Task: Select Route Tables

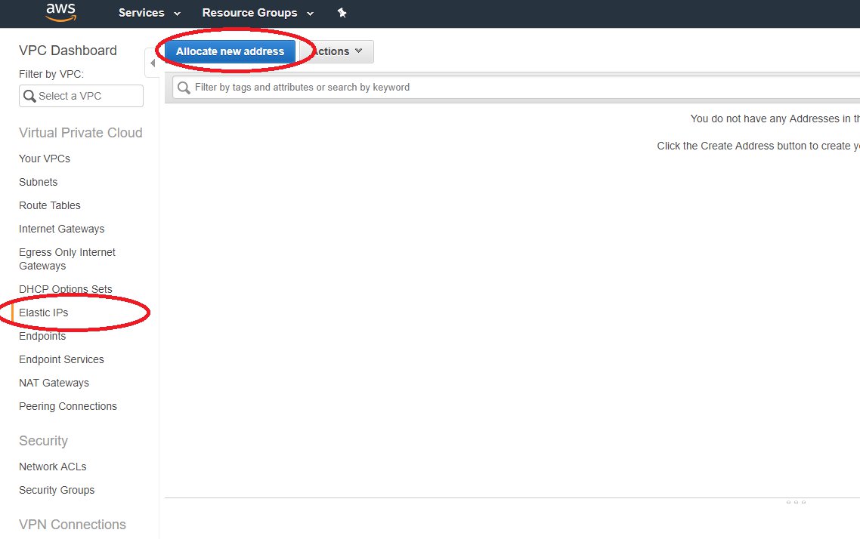Action: 50,205
